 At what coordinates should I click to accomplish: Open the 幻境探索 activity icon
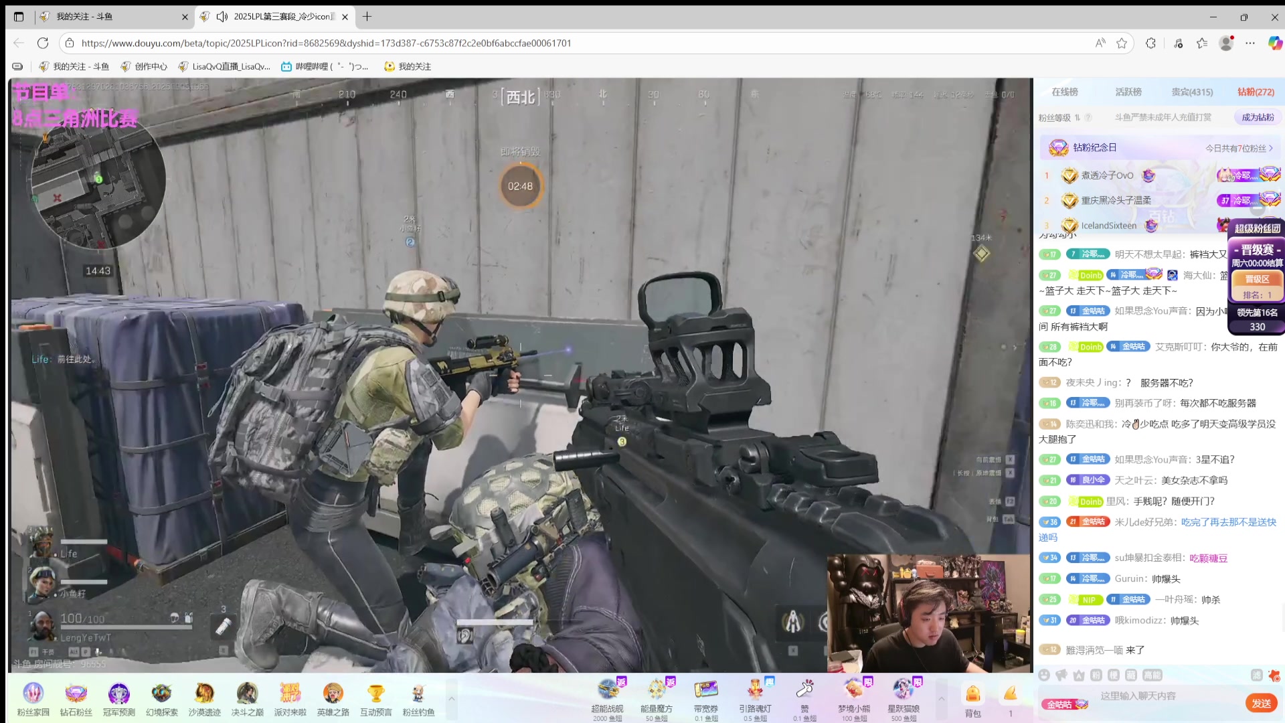[x=161, y=698]
